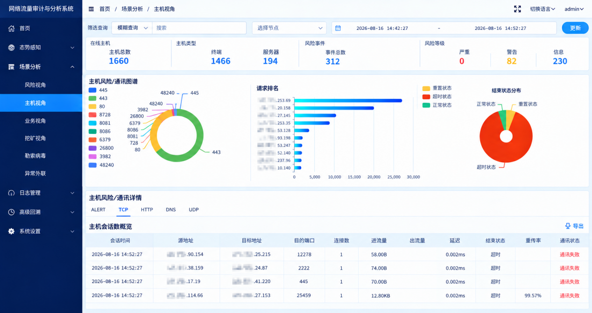Expand 高级回溯 menu chevron
This screenshot has height=313, width=592.
pyautogui.click(x=72, y=212)
